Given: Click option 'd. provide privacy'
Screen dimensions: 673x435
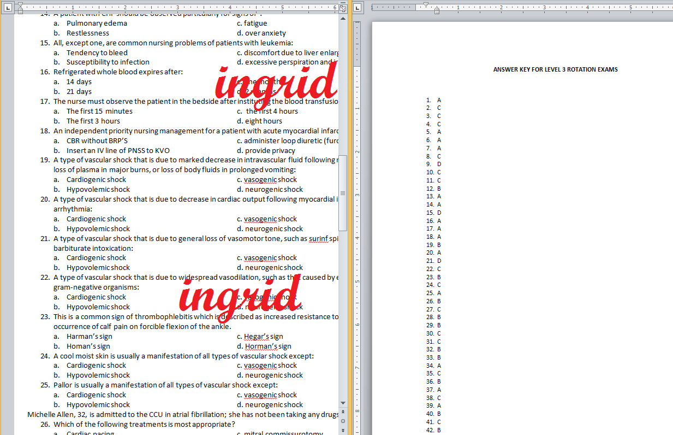Looking at the screenshot, I should tap(266, 150).
